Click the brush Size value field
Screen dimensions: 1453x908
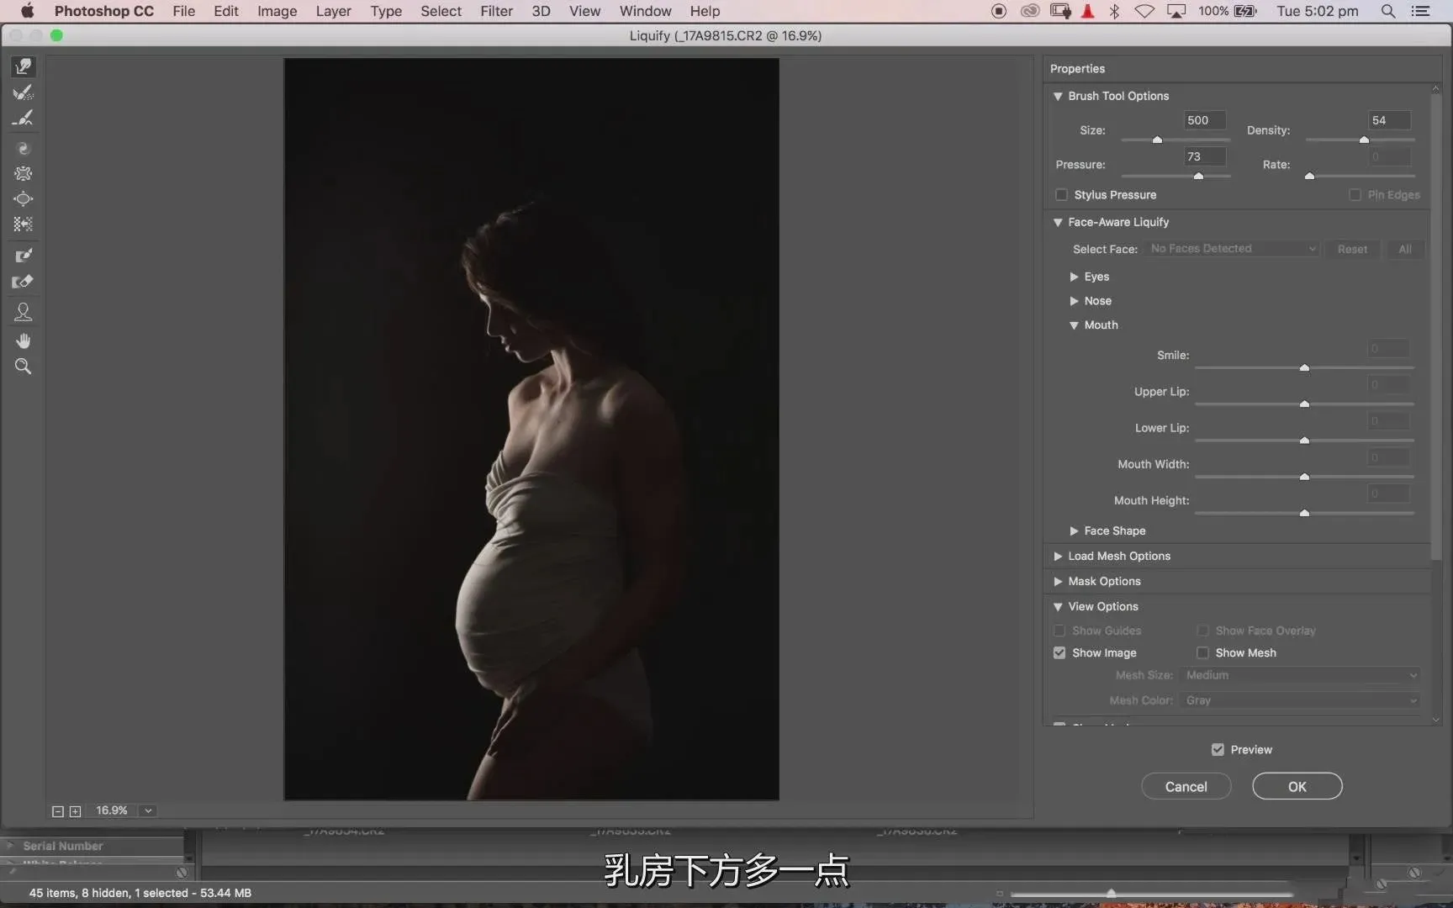[1205, 120]
